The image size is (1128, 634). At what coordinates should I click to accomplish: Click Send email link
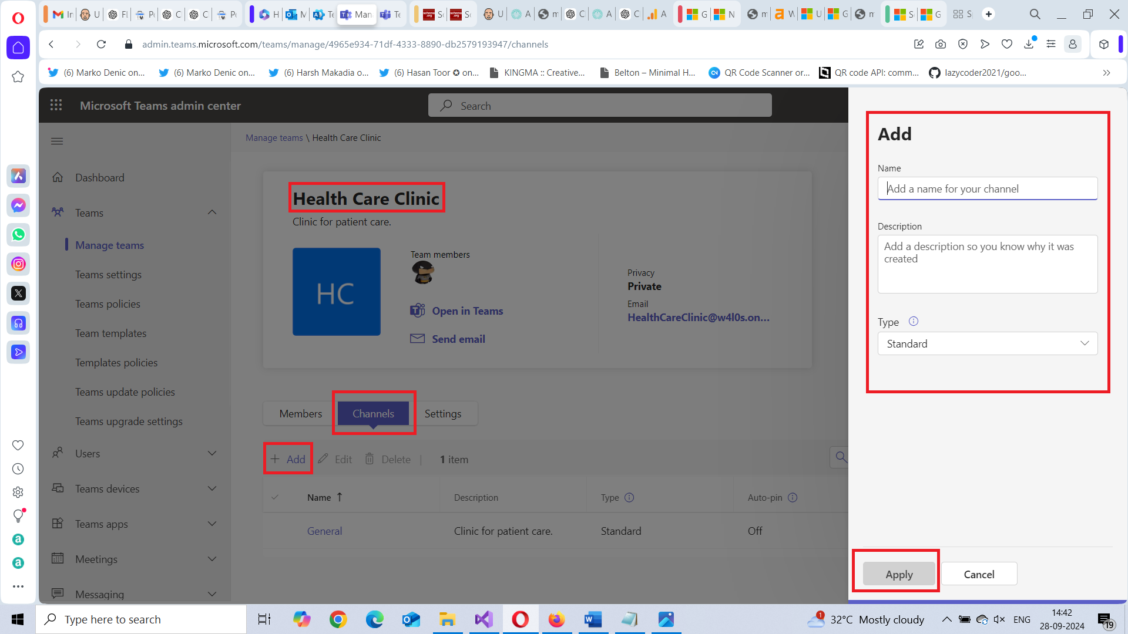[x=448, y=339]
